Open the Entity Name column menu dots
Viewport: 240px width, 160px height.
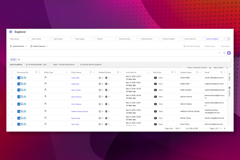point(94,72)
